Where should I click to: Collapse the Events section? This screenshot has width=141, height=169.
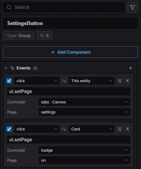[6, 68]
